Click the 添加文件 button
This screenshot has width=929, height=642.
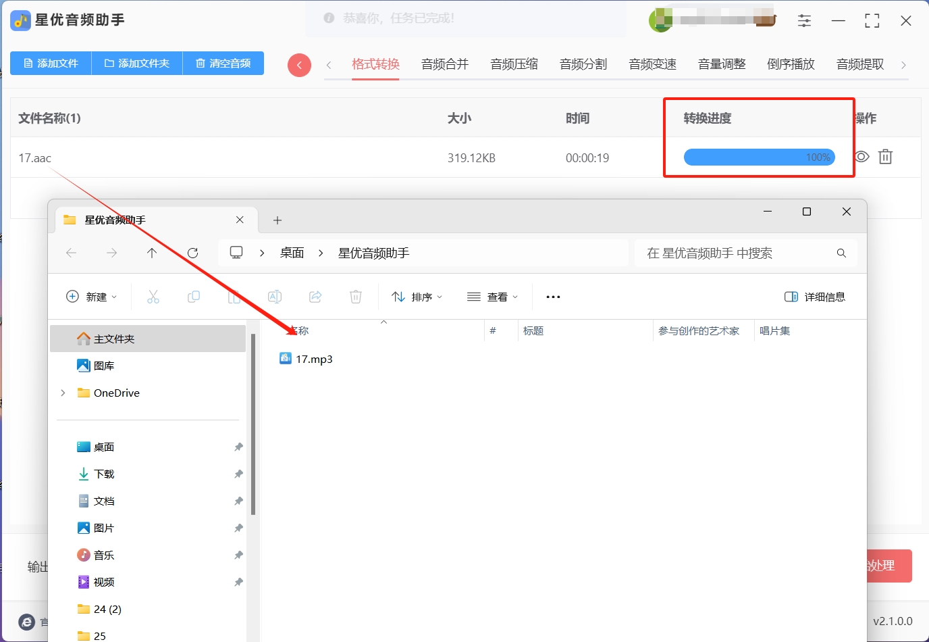51,64
